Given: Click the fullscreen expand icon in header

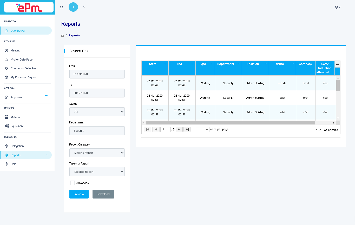Looking at the screenshot, I should coord(61,7).
